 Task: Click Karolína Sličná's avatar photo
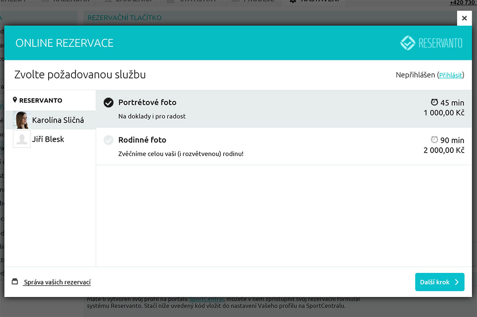22,120
